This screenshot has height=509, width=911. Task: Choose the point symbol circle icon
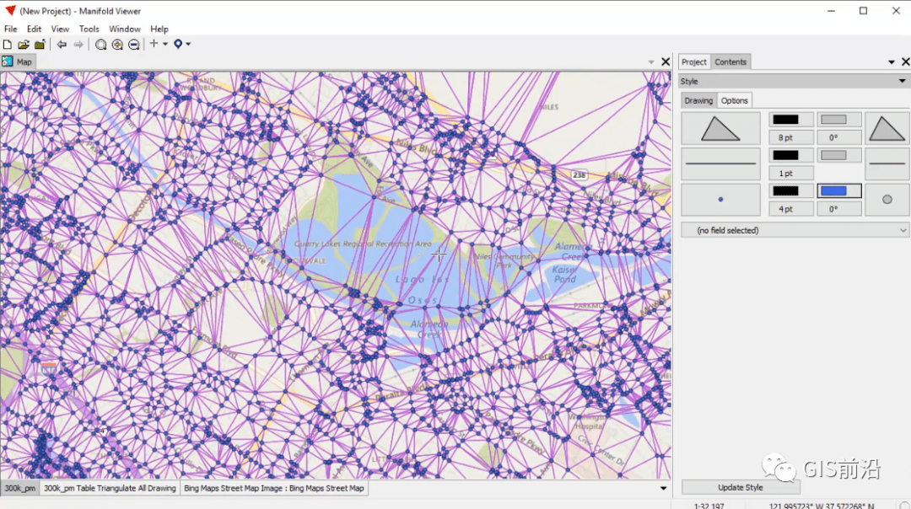887,199
